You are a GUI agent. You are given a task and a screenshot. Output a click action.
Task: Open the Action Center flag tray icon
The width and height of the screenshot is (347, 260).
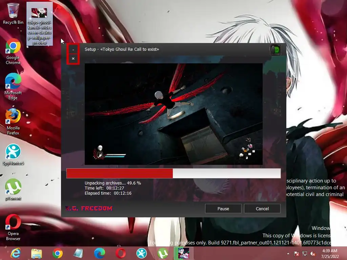296,254
